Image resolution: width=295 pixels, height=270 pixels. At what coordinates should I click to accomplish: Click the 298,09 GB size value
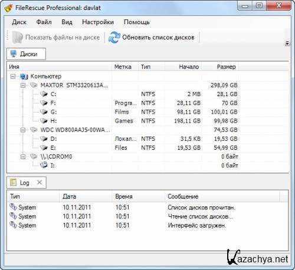pos(224,85)
